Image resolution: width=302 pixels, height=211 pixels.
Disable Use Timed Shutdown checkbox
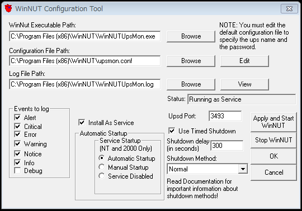[172, 131]
